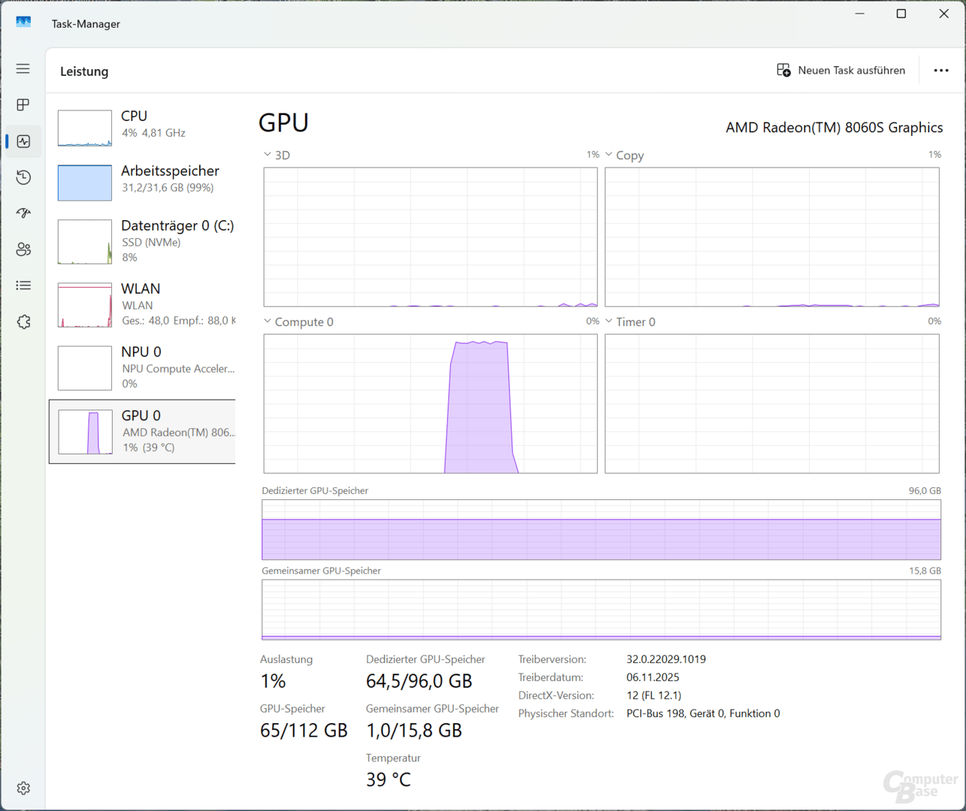Open the App-Verlauf history page
The width and height of the screenshot is (966, 811).
23,176
